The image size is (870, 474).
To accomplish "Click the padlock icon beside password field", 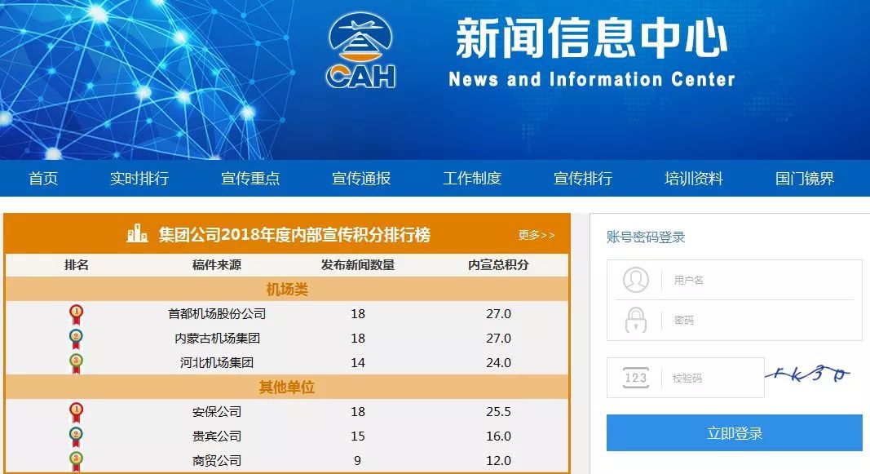I will 635,320.
